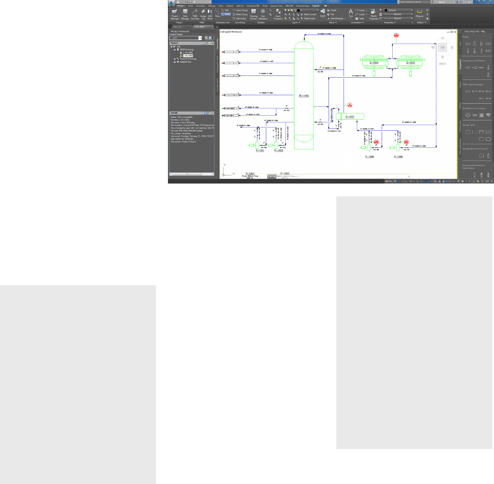The height and width of the screenshot is (484, 494).
Task: Open Layer Properties
Action: point(278,15)
